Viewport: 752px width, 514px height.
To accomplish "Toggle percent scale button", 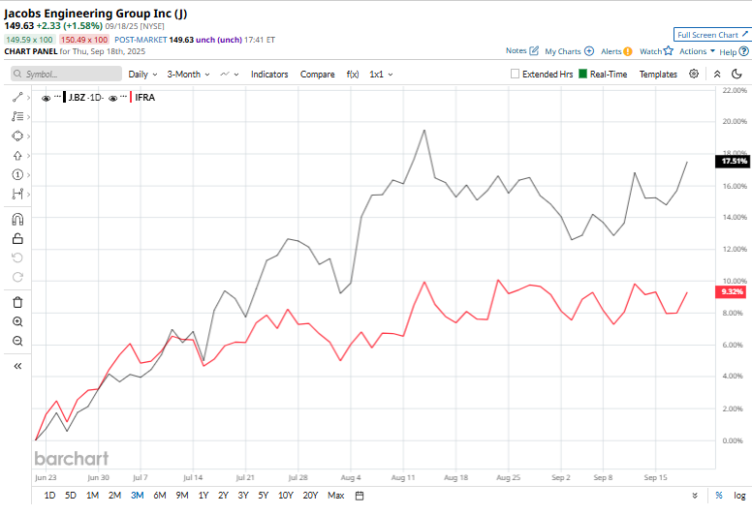I will point(718,496).
